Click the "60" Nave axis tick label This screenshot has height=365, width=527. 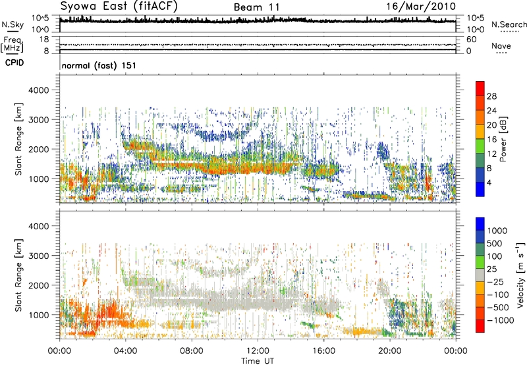point(472,40)
